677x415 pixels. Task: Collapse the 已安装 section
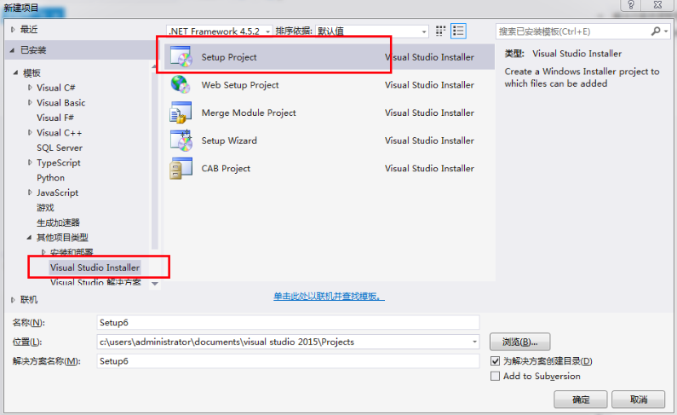tap(13, 50)
